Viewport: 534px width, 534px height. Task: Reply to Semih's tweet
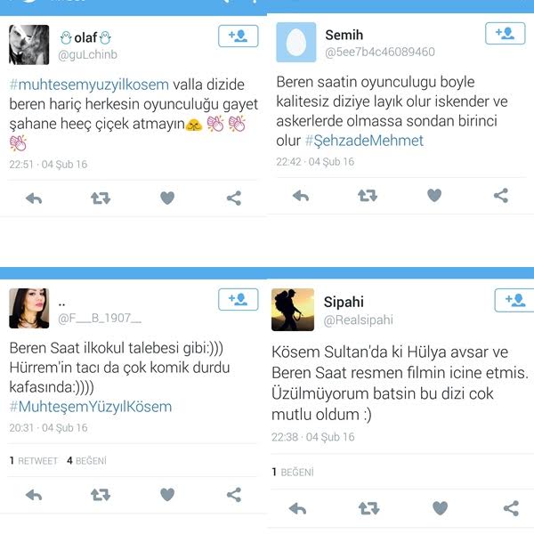point(301,196)
